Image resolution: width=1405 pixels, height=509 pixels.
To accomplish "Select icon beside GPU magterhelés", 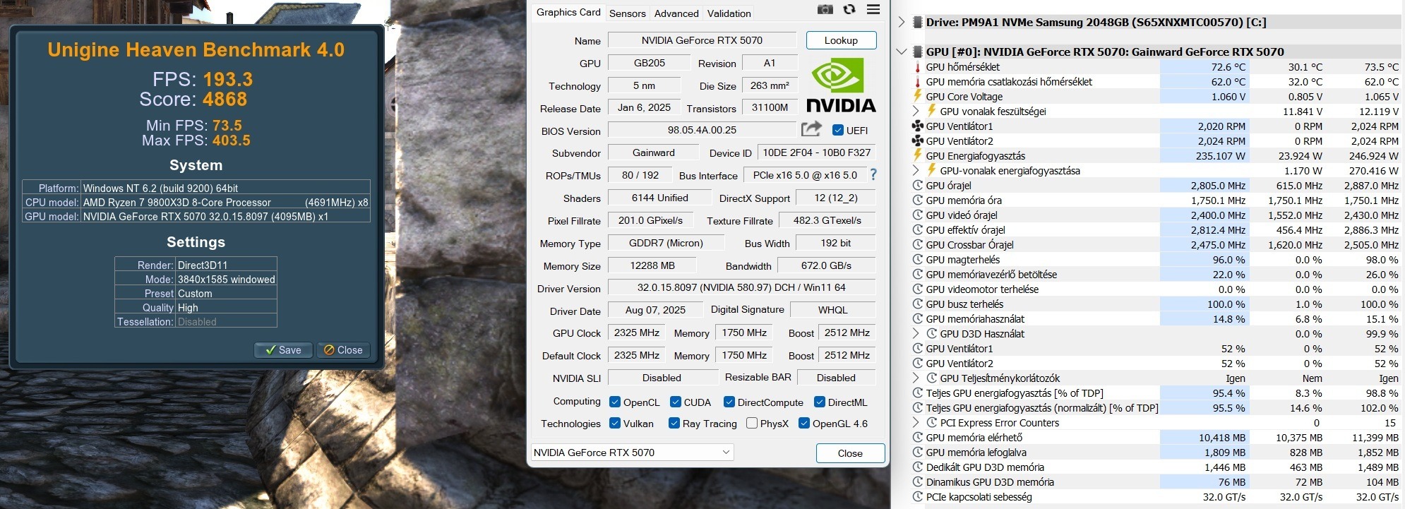I will [918, 260].
